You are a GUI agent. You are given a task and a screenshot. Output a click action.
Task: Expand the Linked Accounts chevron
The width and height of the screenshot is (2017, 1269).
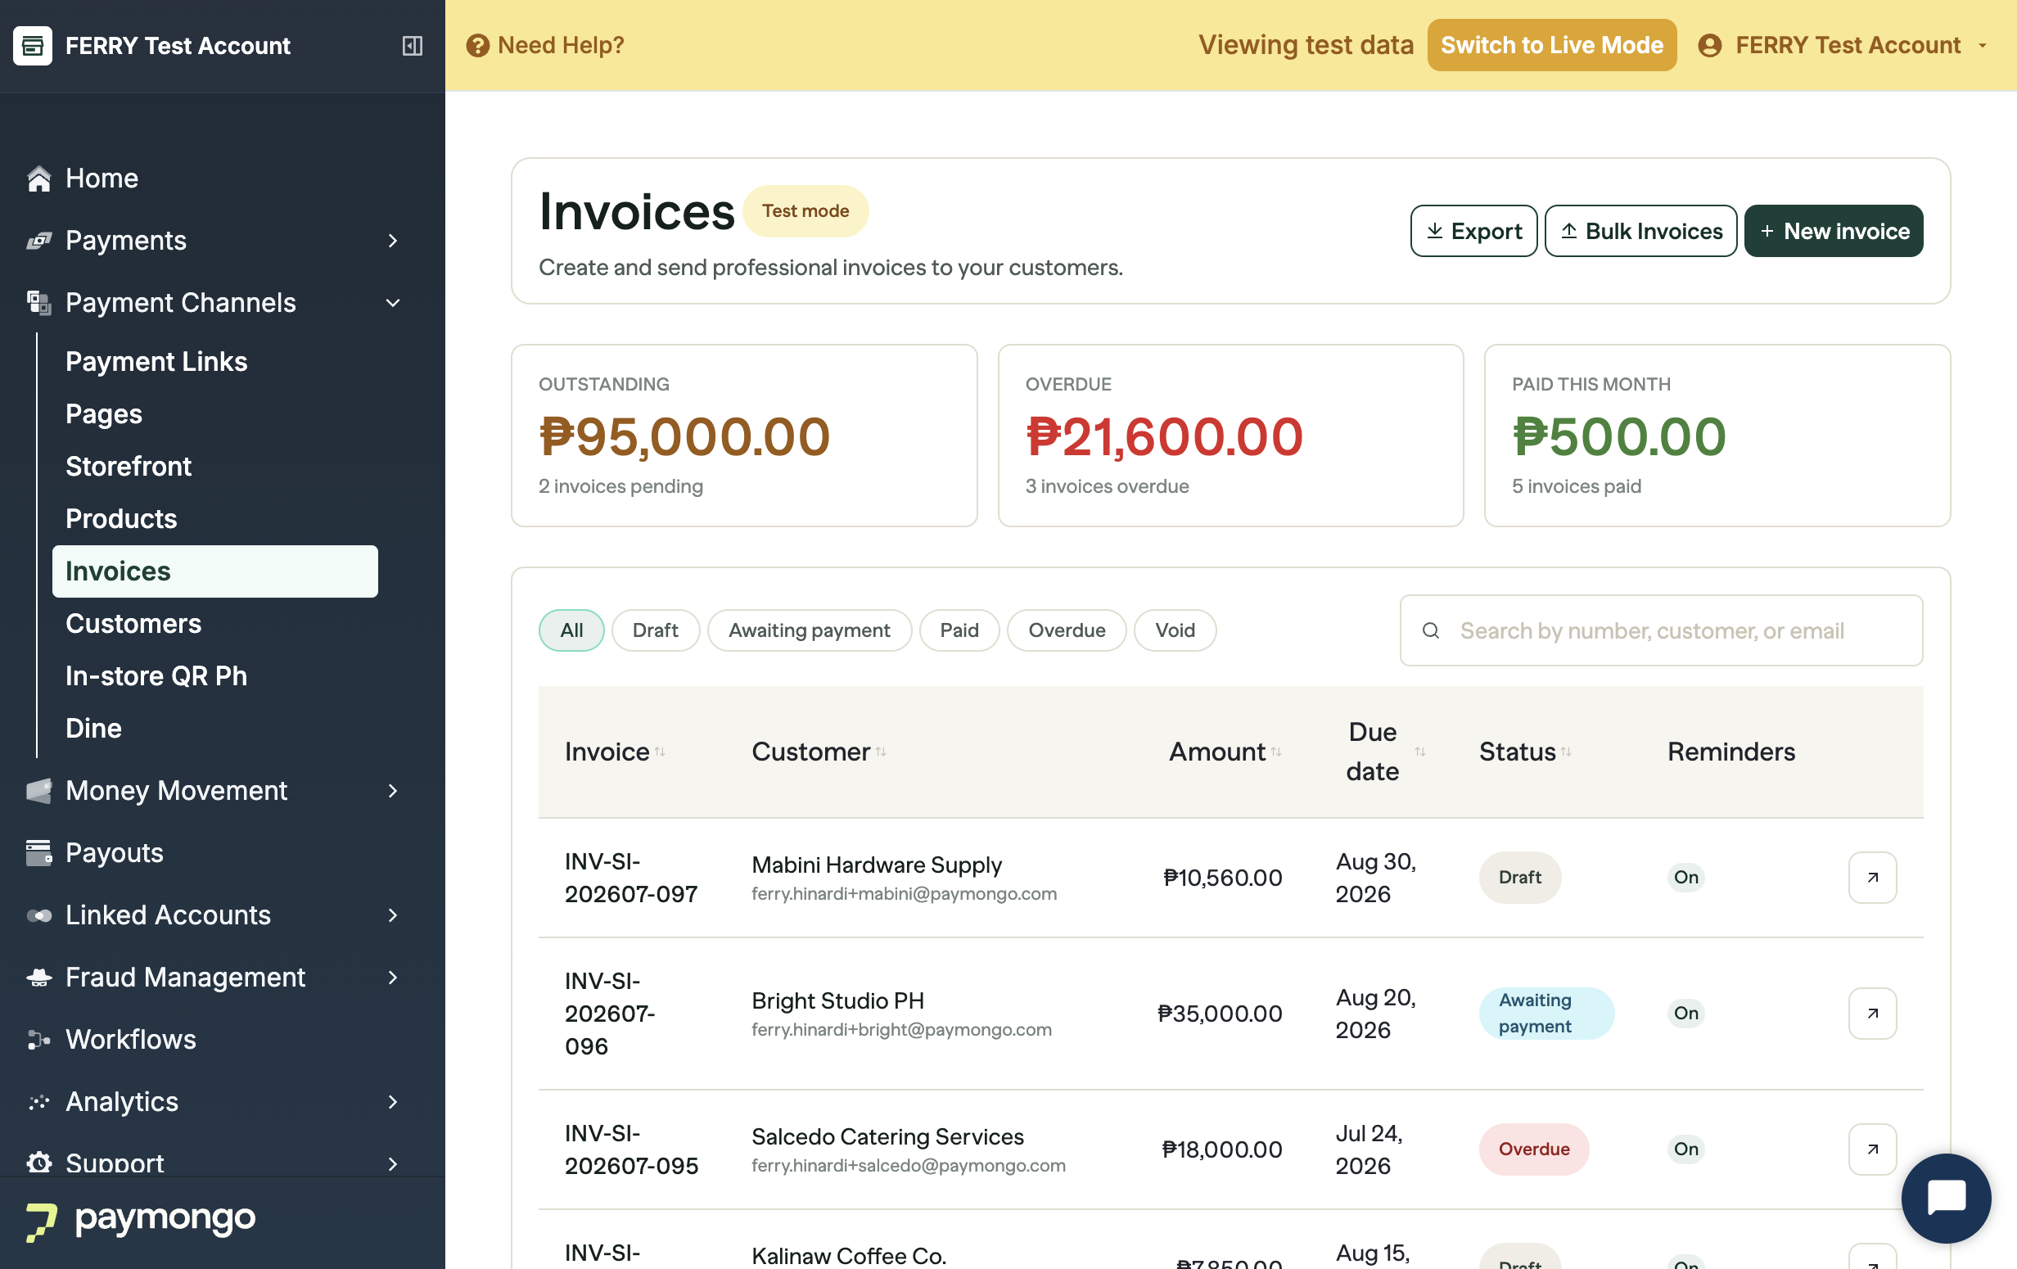click(x=393, y=915)
